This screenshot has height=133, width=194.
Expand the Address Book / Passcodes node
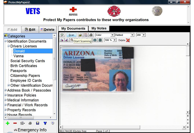[5, 90]
